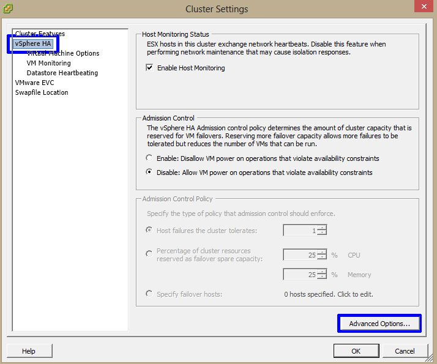The width and height of the screenshot is (437, 364).
Task: Click the CPU percentage field
Action: tap(300, 254)
